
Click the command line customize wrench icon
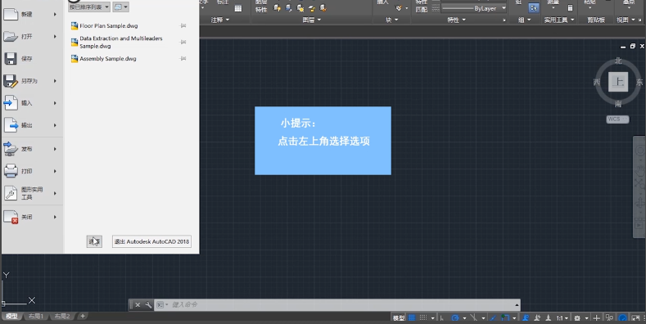click(x=148, y=304)
